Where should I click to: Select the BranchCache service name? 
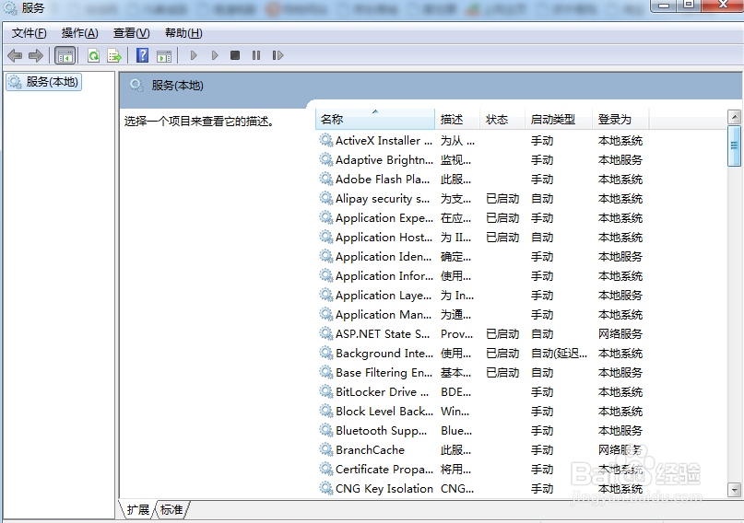(370, 450)
